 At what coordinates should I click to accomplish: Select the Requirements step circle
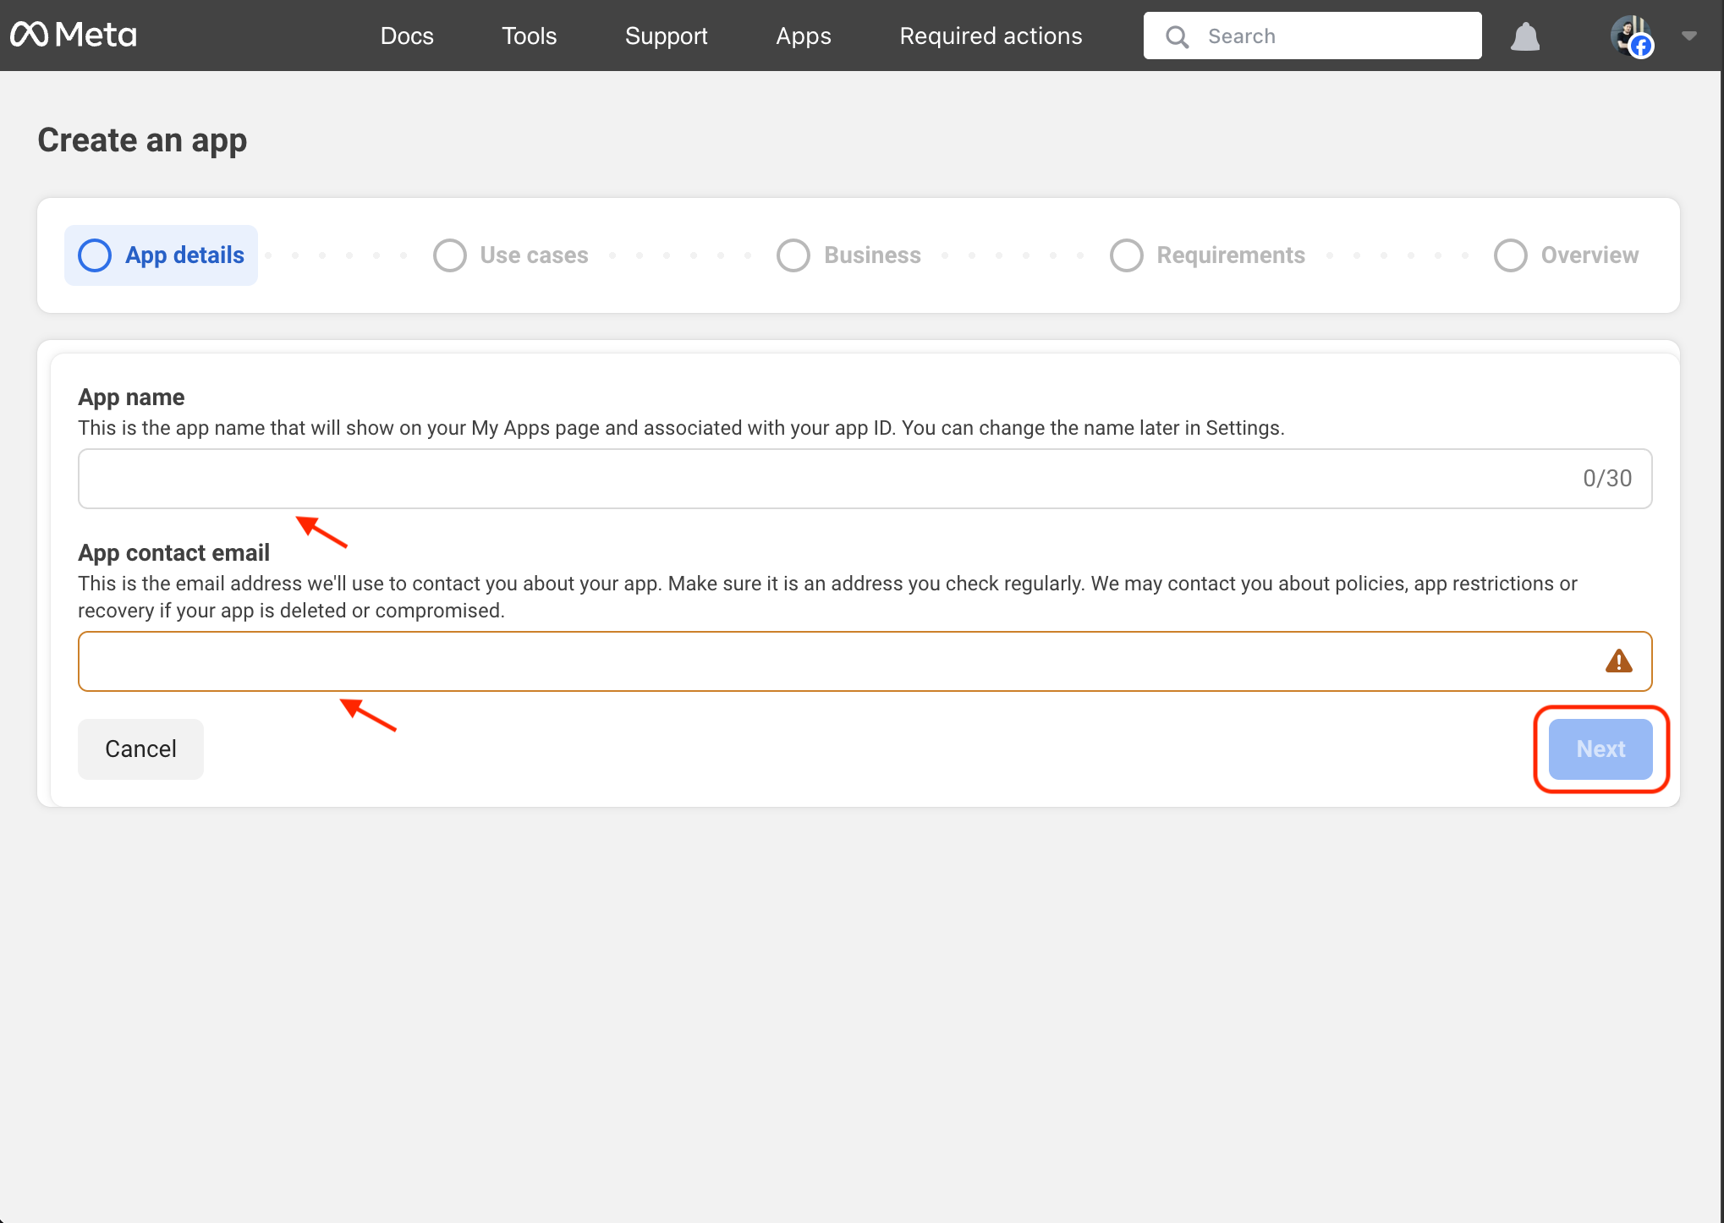(1127, 255)
